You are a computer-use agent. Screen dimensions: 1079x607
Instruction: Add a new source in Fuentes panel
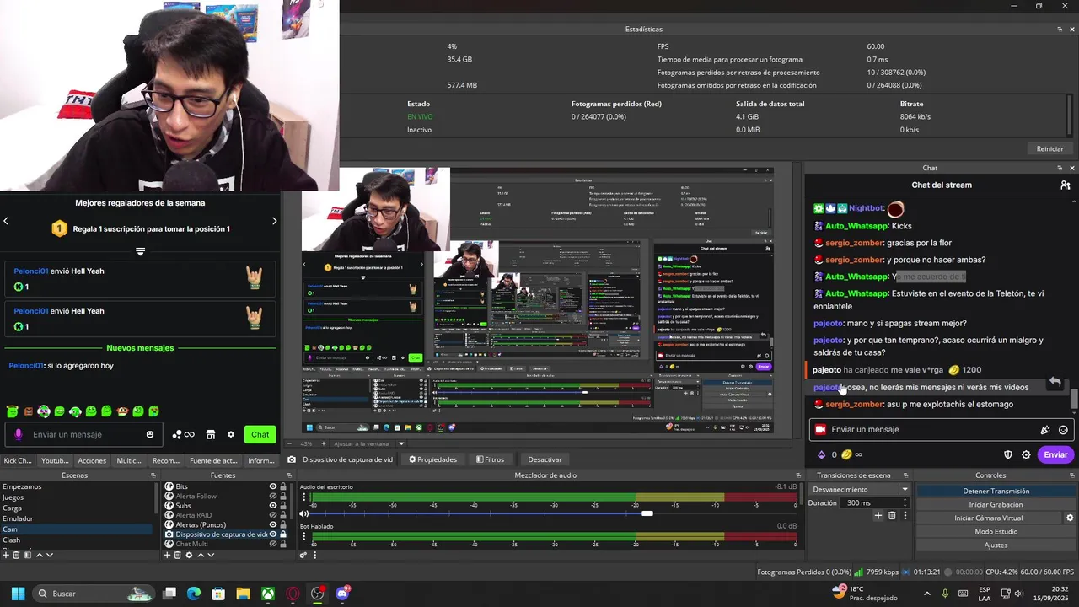[167, 555]
